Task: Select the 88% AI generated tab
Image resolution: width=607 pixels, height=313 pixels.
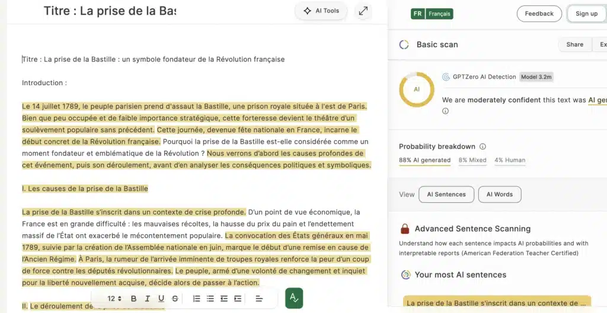Action: pyautogui.click(x=424, y=160)
